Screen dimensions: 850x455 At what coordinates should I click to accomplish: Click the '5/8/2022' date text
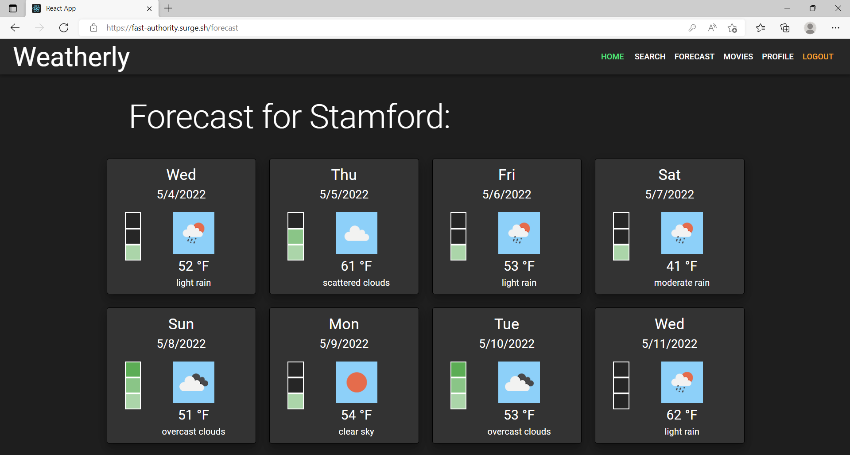[181, 344]
